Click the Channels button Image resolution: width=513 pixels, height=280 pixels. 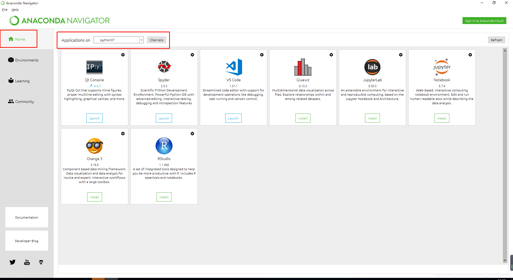tap(157, 40)
